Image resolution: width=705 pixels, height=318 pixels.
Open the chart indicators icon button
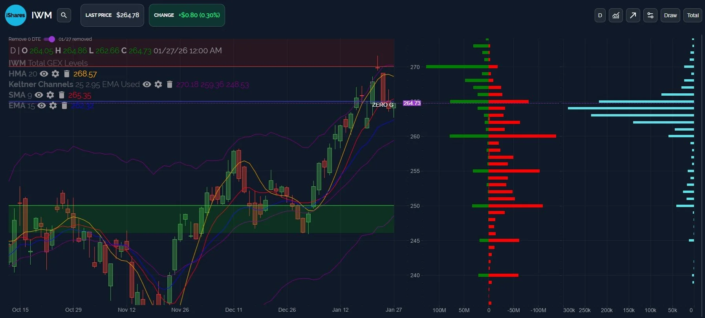pyautogui.click(x=616, y=15)
